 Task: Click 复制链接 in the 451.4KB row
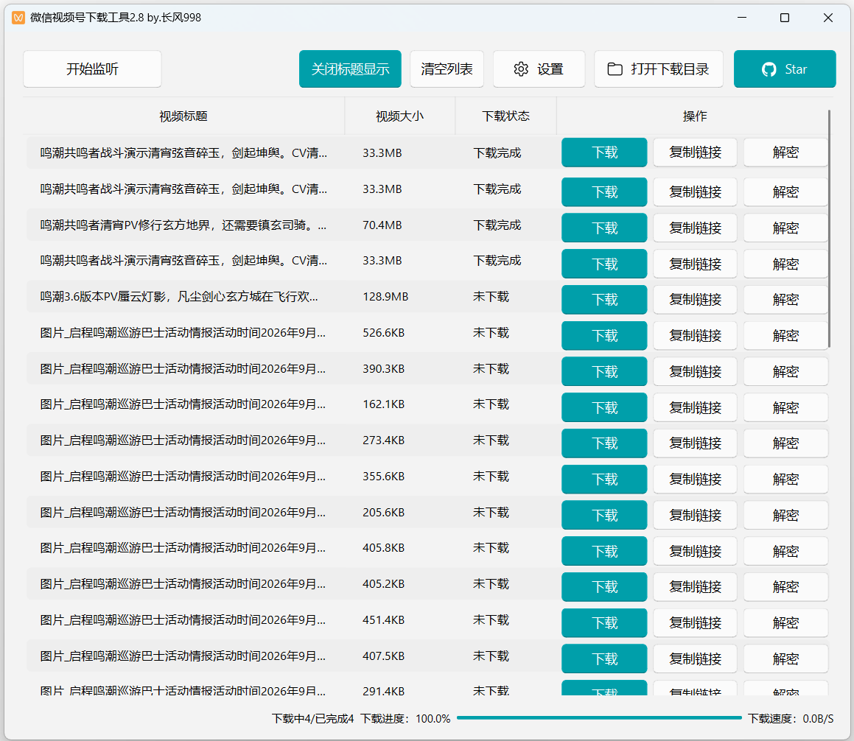[x=695, y=623]
